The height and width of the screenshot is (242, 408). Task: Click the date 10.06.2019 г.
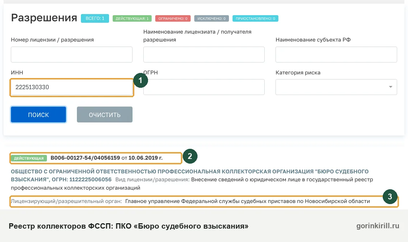145,158
